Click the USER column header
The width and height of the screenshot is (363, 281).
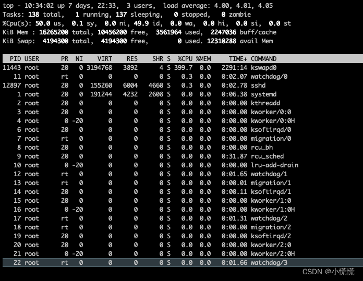[32, 59]
